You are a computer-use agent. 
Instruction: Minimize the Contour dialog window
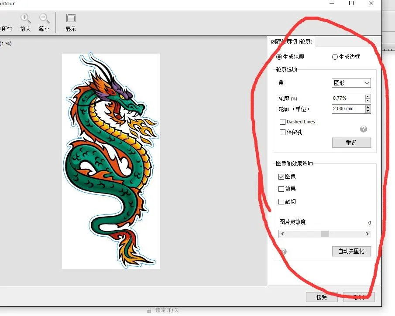pyautogui.click(x=332, y=3)
